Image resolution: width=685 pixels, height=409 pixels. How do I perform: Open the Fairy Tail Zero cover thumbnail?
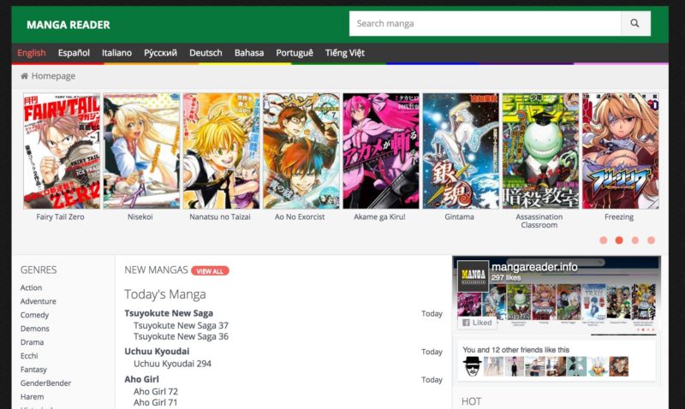[62, 151]
